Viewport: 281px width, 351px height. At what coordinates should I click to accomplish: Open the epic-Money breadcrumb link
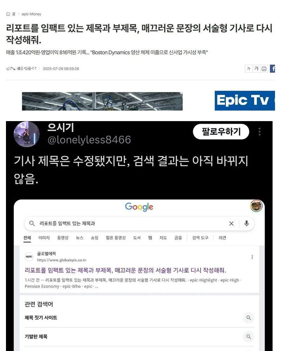[31, 14]
